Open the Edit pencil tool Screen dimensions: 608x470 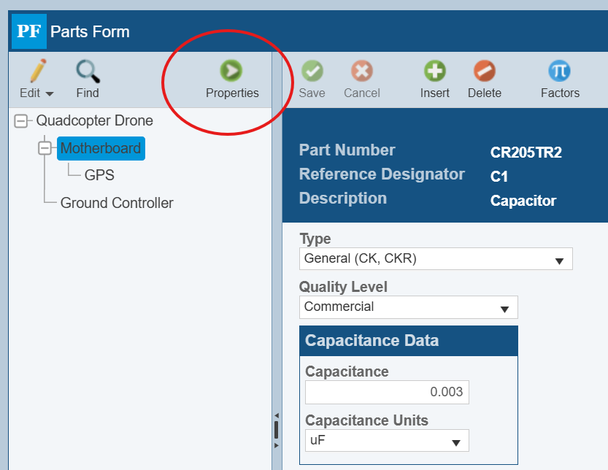(36, 72)
